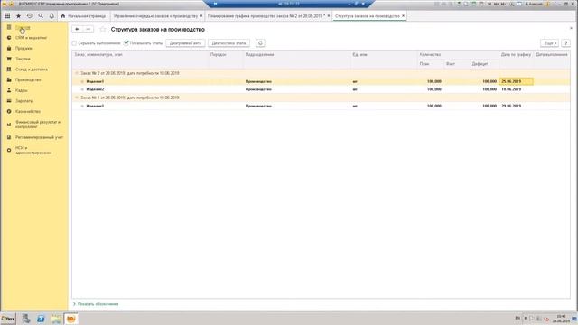Click the Дата выполнения column header
This screenshot has width=578, height=325.
click(x=552, y=54)
